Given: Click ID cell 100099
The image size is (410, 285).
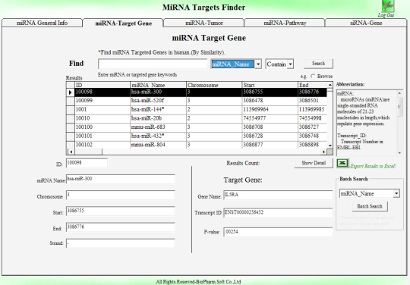Looking at the screenshot, I should (x=102, y=101).
